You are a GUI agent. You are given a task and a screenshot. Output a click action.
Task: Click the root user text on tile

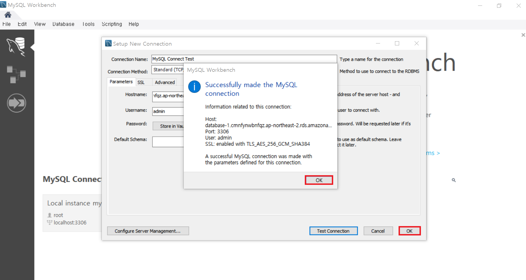pyautogui.click(x=58, y=215)
